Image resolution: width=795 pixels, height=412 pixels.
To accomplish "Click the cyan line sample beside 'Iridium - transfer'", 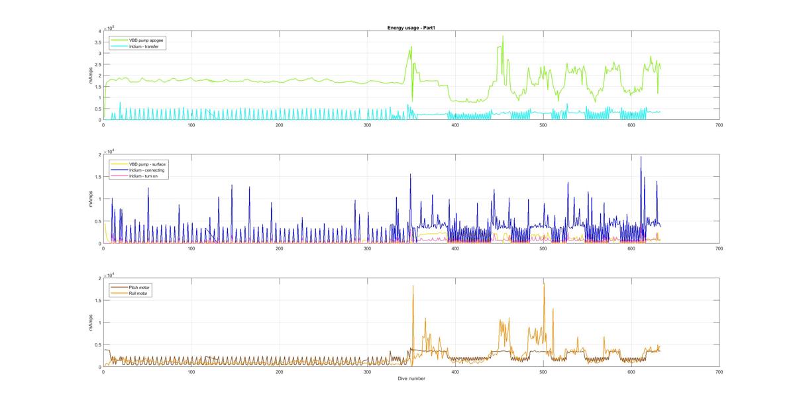I will 119,47.
